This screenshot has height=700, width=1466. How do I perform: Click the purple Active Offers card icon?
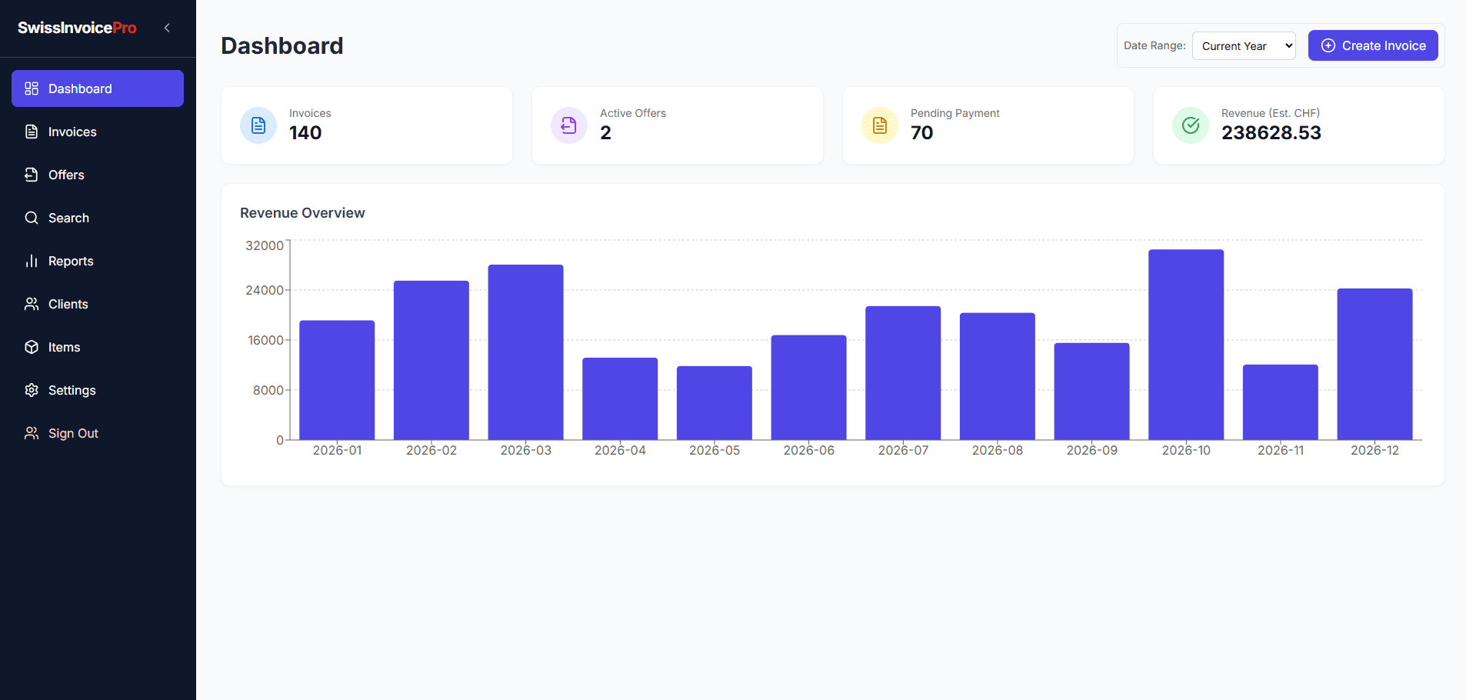tap(569, 125)
